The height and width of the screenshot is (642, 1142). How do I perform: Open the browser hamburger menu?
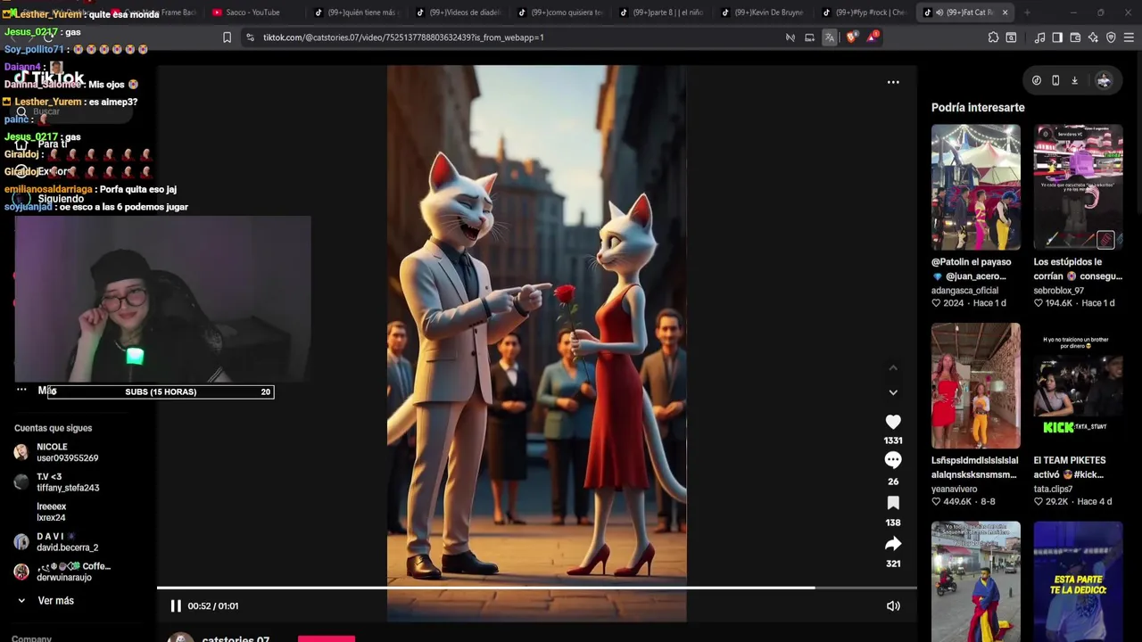1129,37
